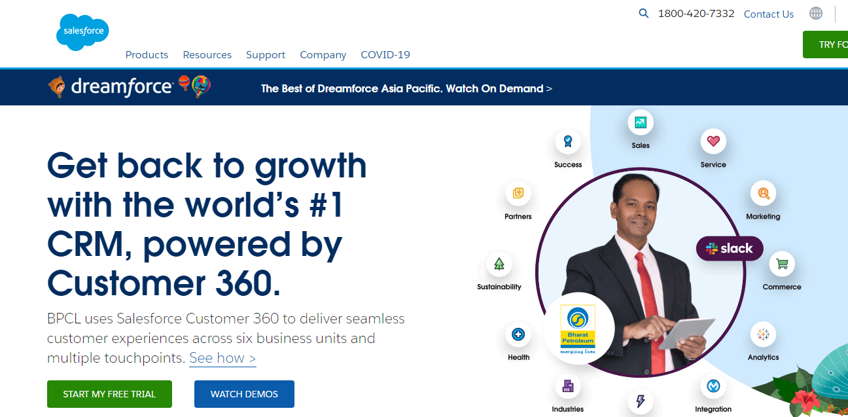Select the Industries building icon
This screenshot has height=417, width=848.
click(567, 386)
